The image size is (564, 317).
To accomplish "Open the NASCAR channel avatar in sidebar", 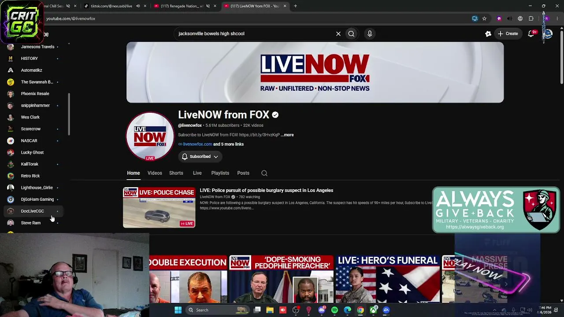I will pyautogui.click(x=11, y=140).
